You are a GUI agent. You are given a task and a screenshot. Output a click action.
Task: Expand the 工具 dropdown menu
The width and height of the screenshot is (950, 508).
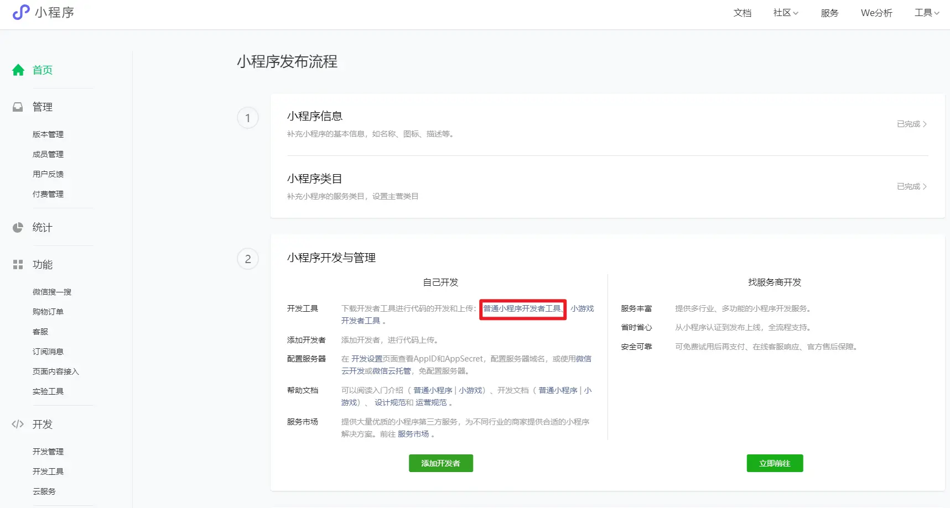[926, 13]
